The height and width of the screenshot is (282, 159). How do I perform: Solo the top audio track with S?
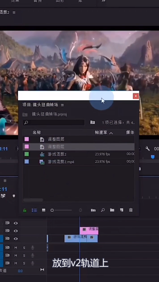pos(24,248)
